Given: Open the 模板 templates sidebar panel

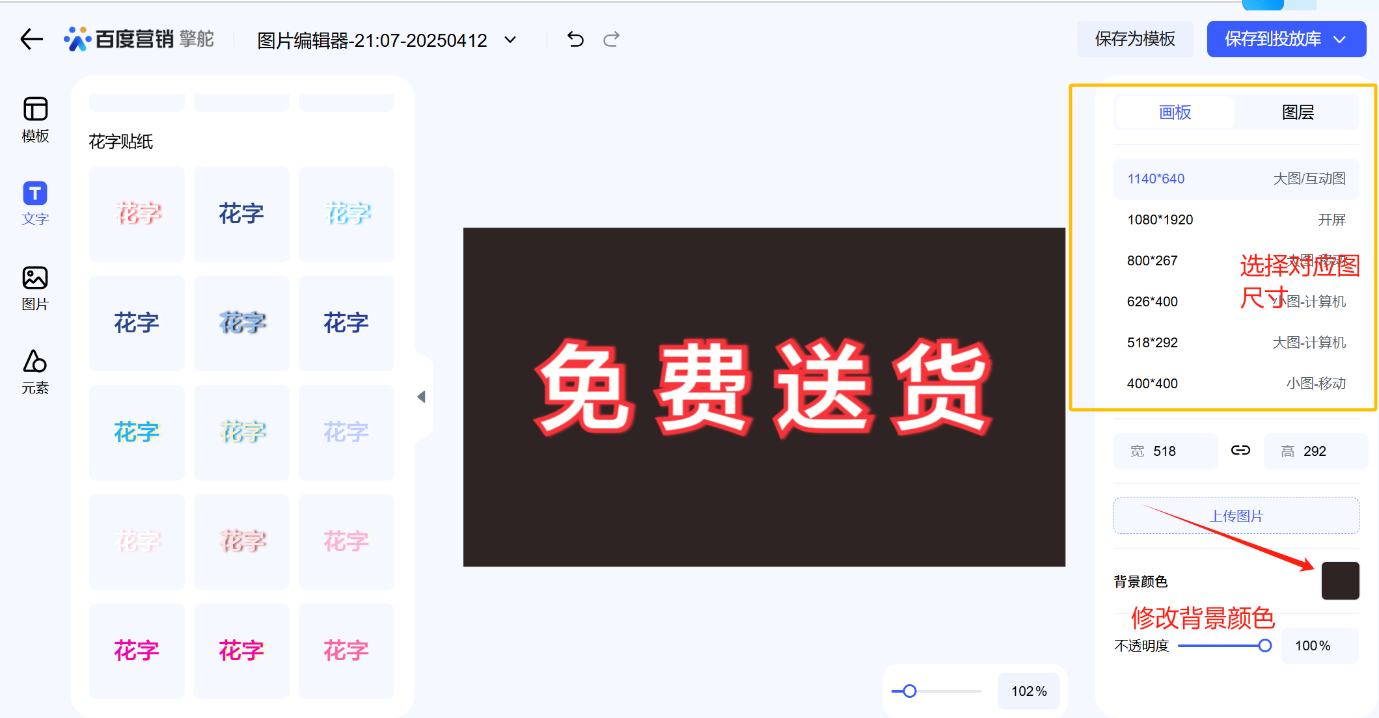Looking at the screenshot, I should point(35,119).
